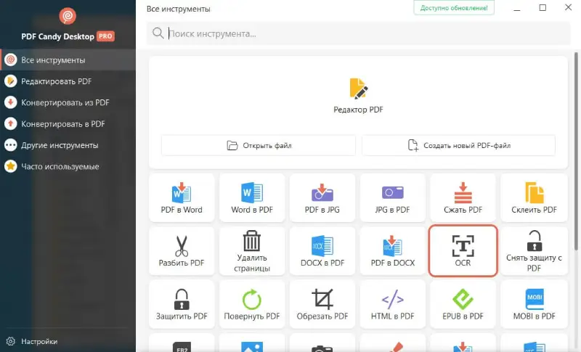Click the vertical scrollbar of tools list
This screenshot has width=581, height=352.
[x=576, y=151]
